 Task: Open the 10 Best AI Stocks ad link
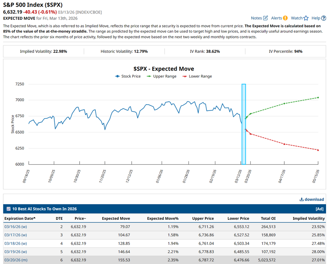click(x=44, y=209)
